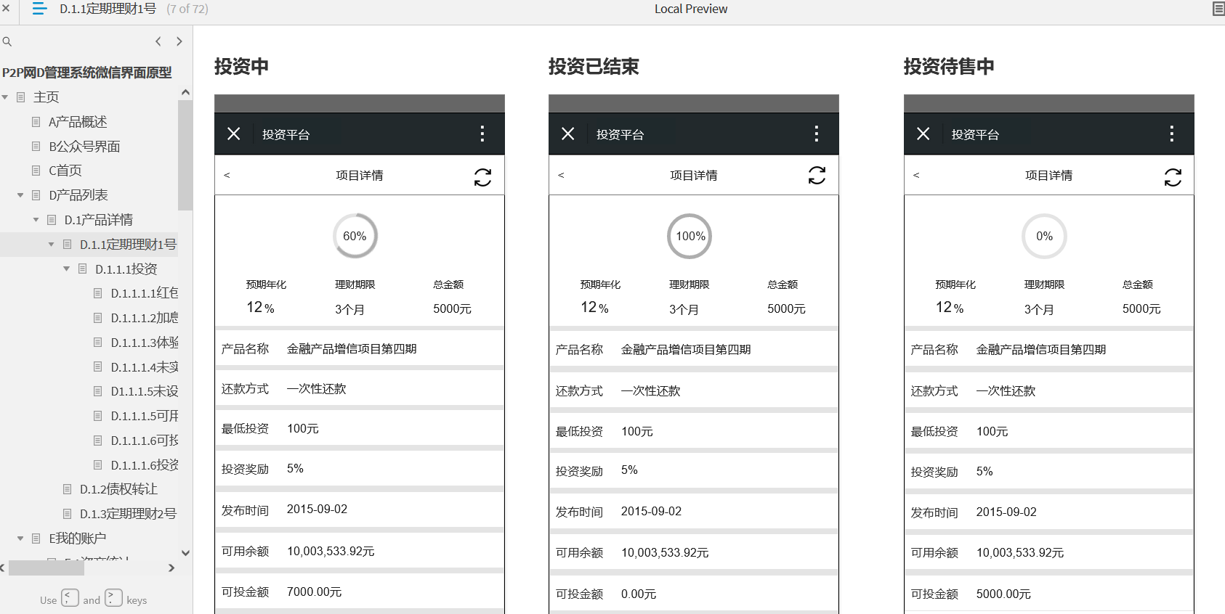Open the 投资中 phone three-dot menu

[482, 134]
